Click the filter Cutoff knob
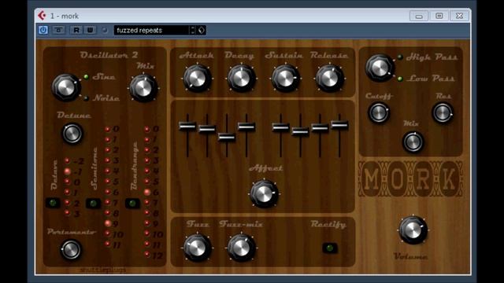 click(x=379, y=112)
